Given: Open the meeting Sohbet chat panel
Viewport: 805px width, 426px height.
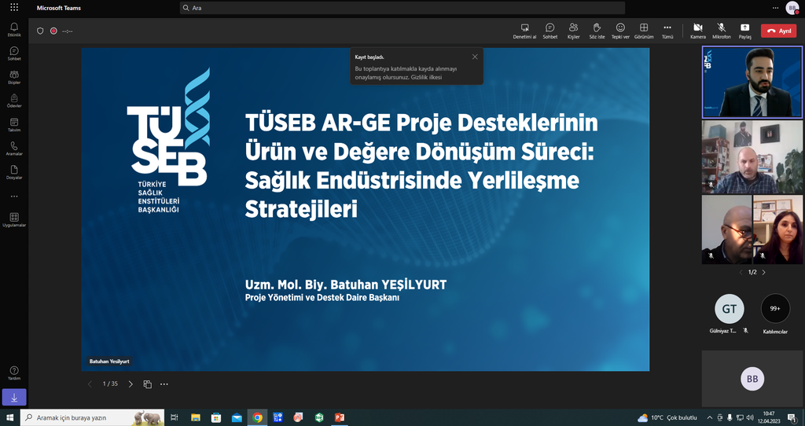Looking at the screenshot, I should [x=550, y=31].
